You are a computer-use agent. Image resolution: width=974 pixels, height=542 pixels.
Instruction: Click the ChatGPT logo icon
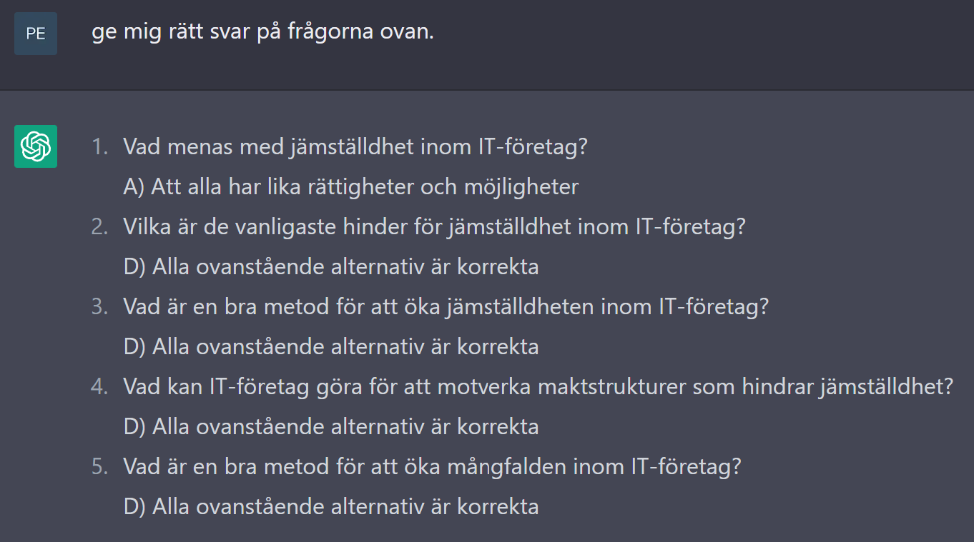36,146
